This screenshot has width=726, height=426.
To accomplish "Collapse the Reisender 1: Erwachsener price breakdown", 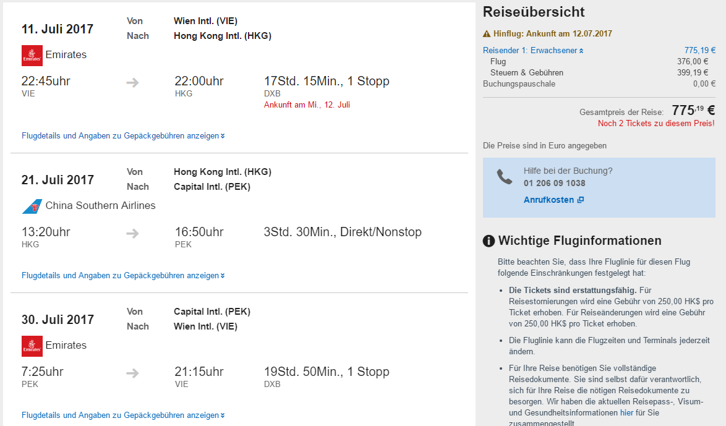I will click(x=533, y=51).
